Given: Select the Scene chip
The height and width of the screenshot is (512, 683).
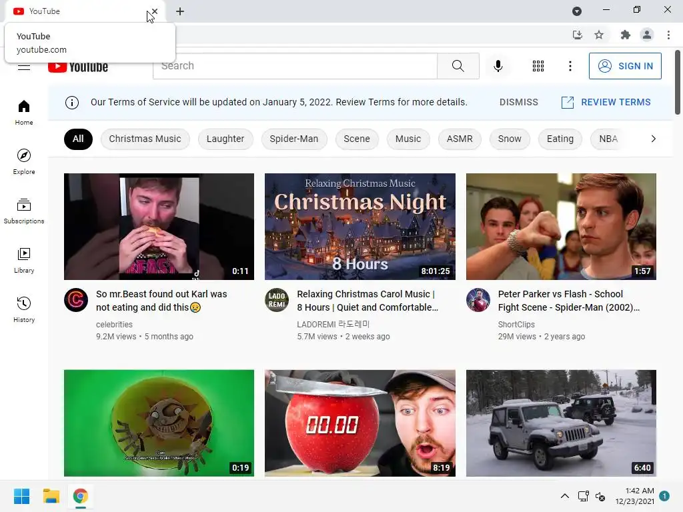Looking at the screenshot, I should coord(357,139).
